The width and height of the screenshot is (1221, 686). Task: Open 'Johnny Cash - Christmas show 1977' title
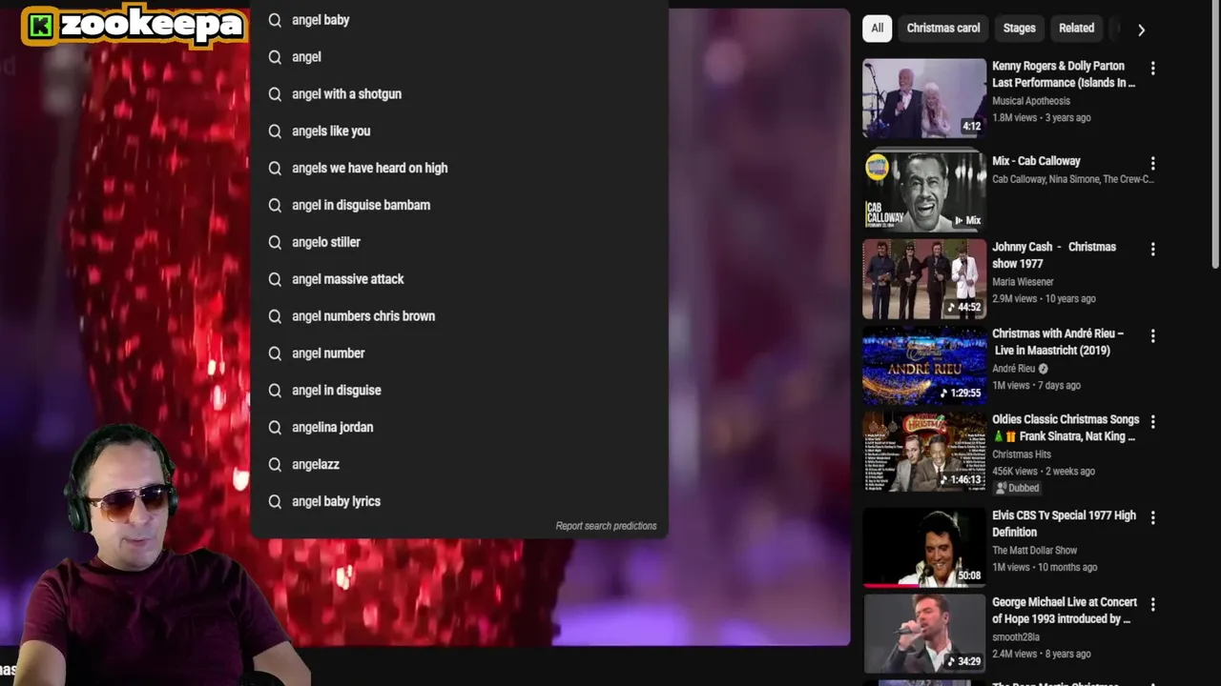(1054, 255)
